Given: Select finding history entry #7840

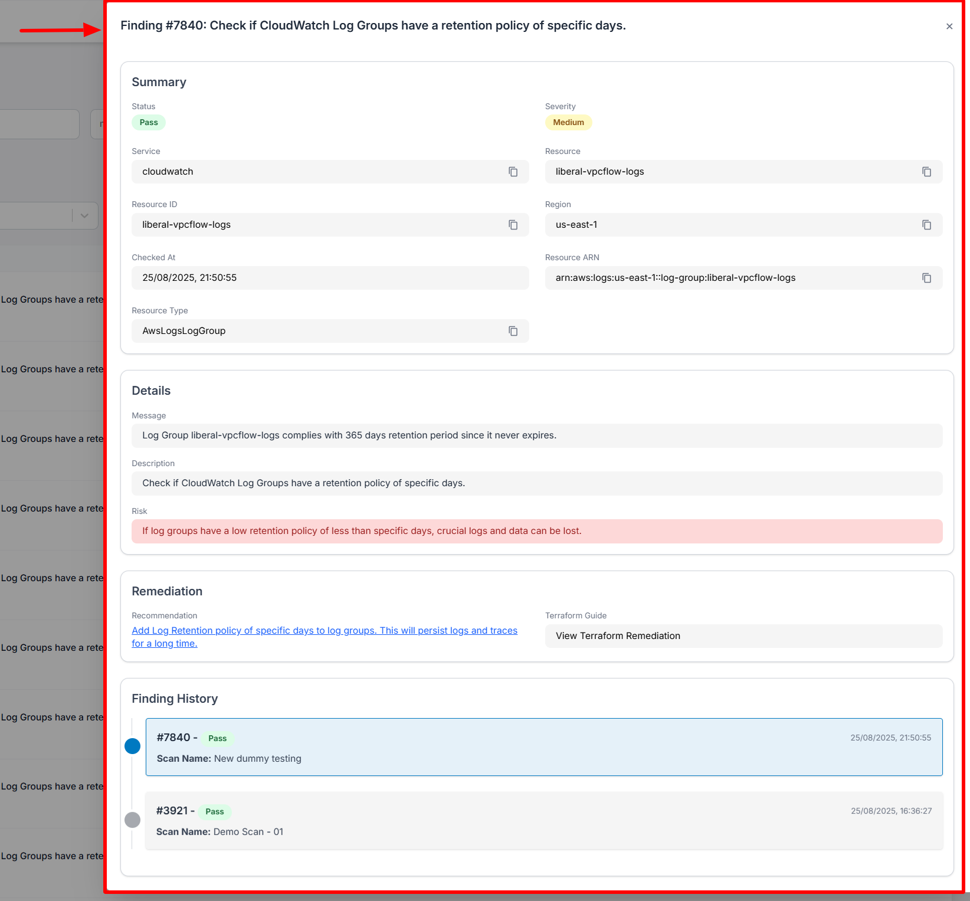Looking at the screenshot, I should click(x=543, y=747).
